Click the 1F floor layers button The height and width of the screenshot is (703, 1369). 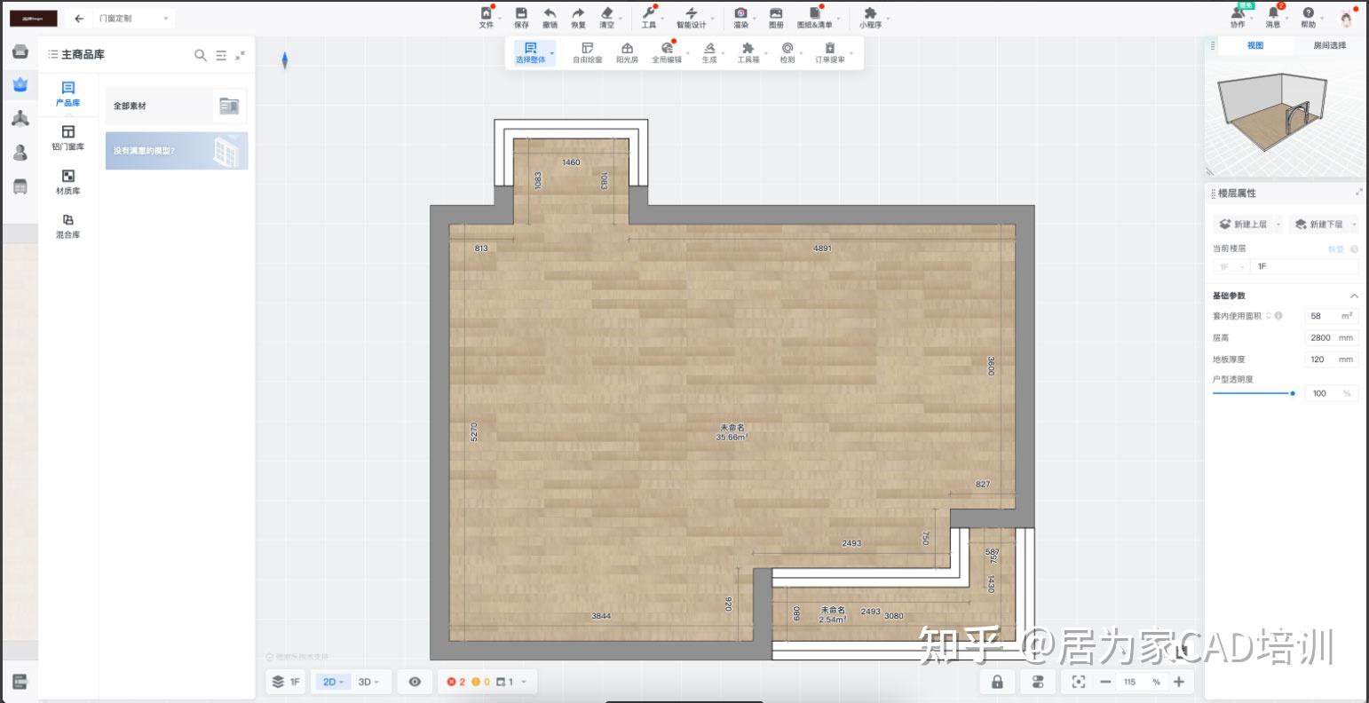click(x=287, y=682)
